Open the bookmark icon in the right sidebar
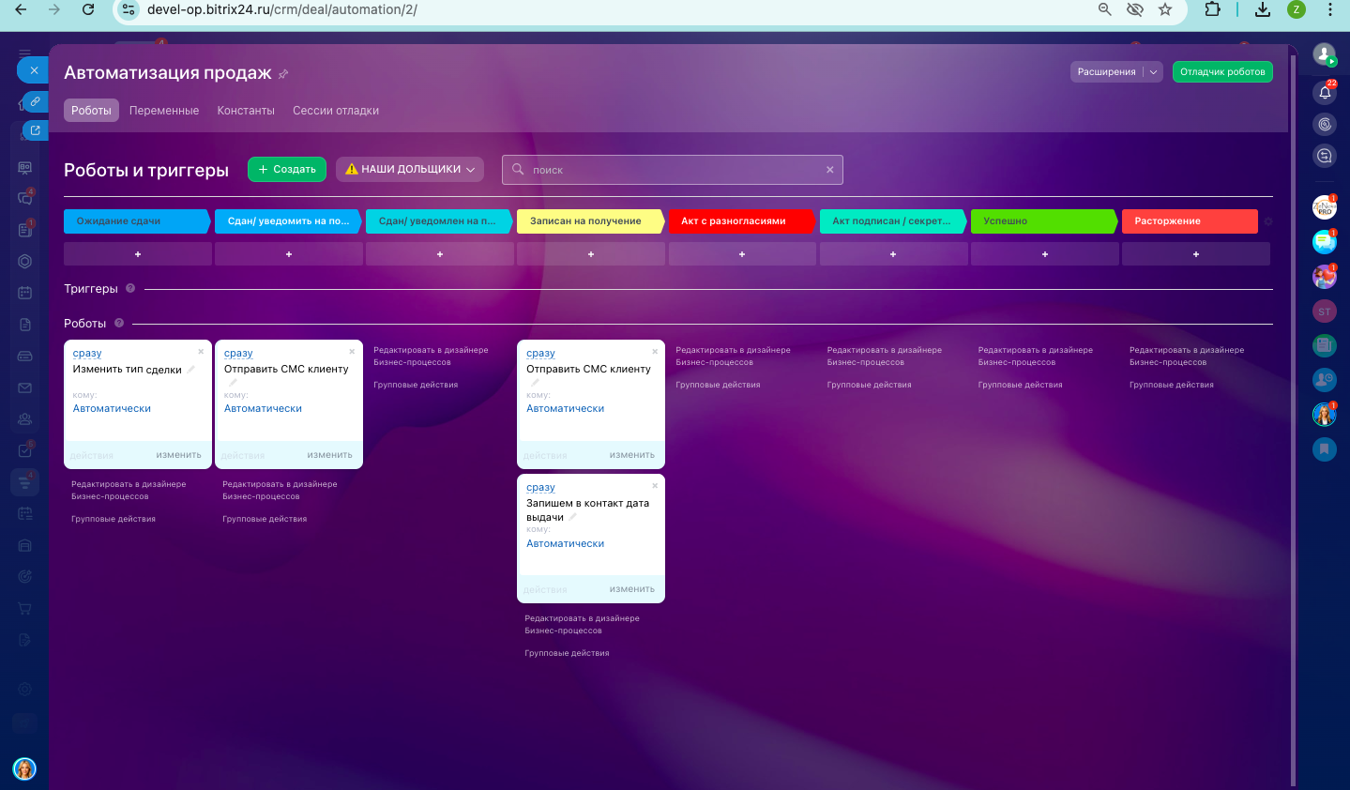 click(x=1324, y=449)
